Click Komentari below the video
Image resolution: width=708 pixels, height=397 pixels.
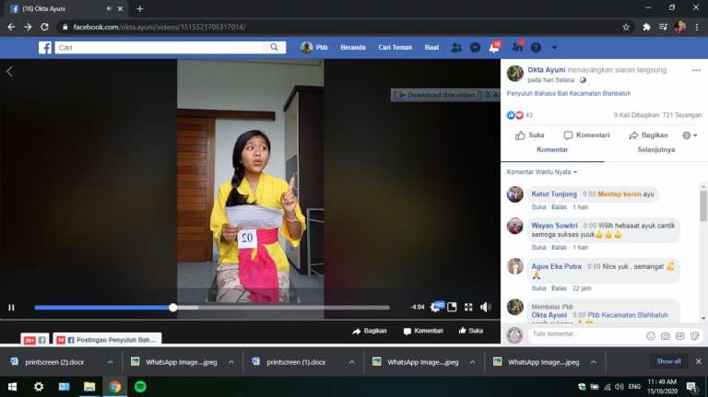coord(423,331)
